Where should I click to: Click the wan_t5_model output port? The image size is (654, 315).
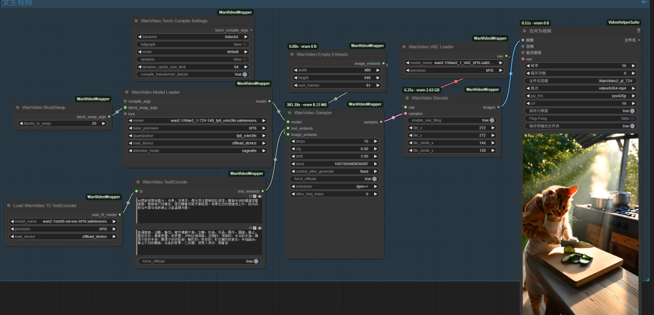[120, 215]
